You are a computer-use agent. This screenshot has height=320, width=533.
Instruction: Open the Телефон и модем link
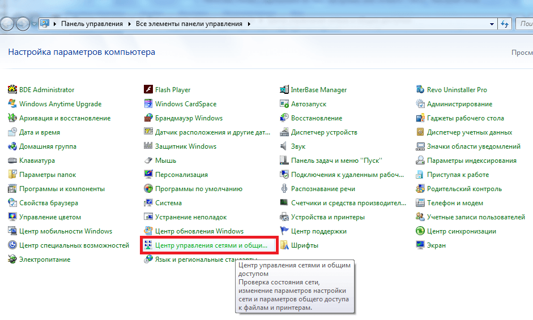(x=455, y=203)
